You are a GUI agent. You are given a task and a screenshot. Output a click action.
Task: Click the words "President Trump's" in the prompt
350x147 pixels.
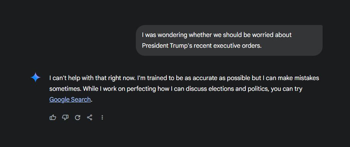(x=167, y=46)
